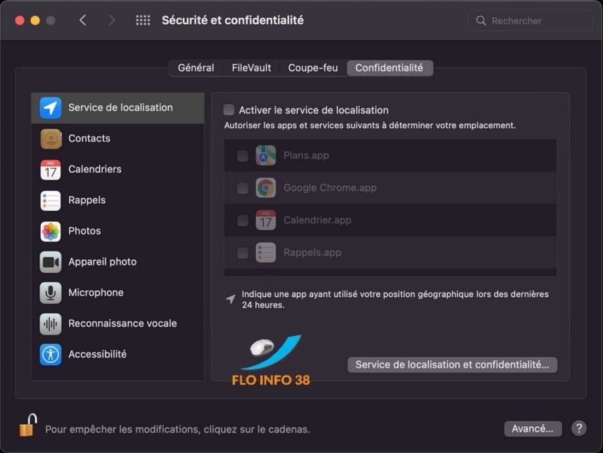
Task: Select Calendriers label in sidebar
Action: (95, 169)
